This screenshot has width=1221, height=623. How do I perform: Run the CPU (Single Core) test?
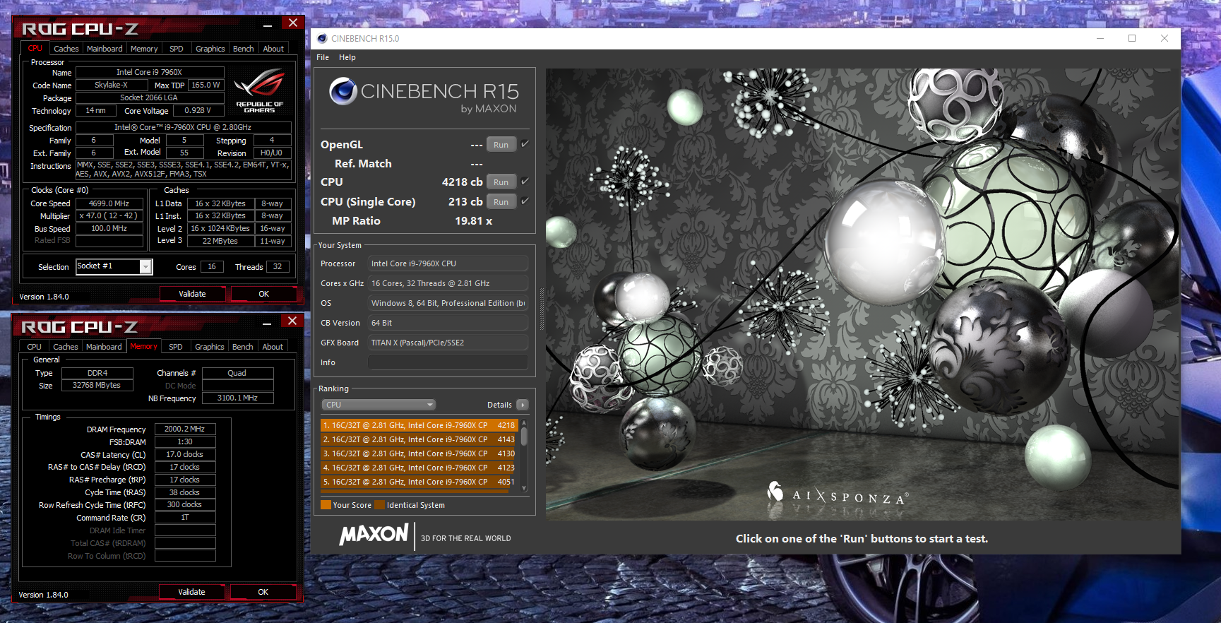(x=501, y=202)
